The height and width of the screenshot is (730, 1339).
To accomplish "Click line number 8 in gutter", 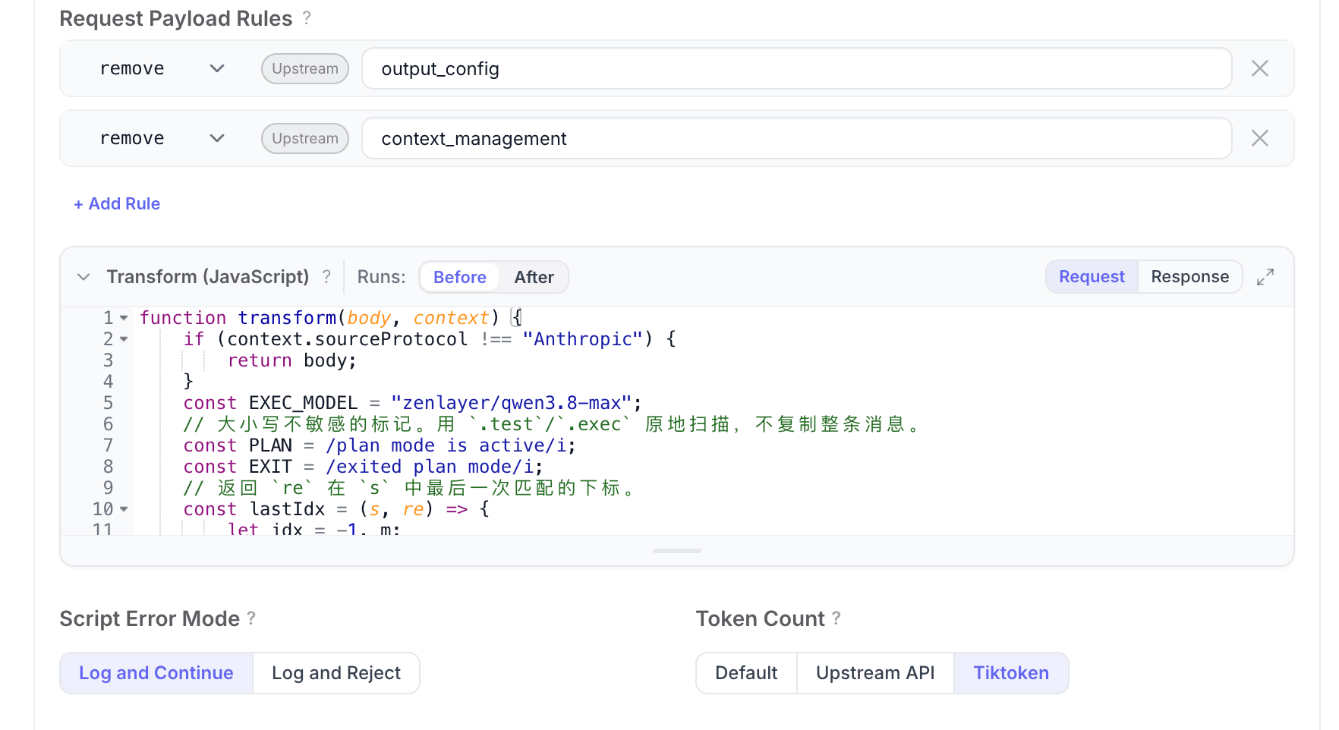I will (108, 467).
